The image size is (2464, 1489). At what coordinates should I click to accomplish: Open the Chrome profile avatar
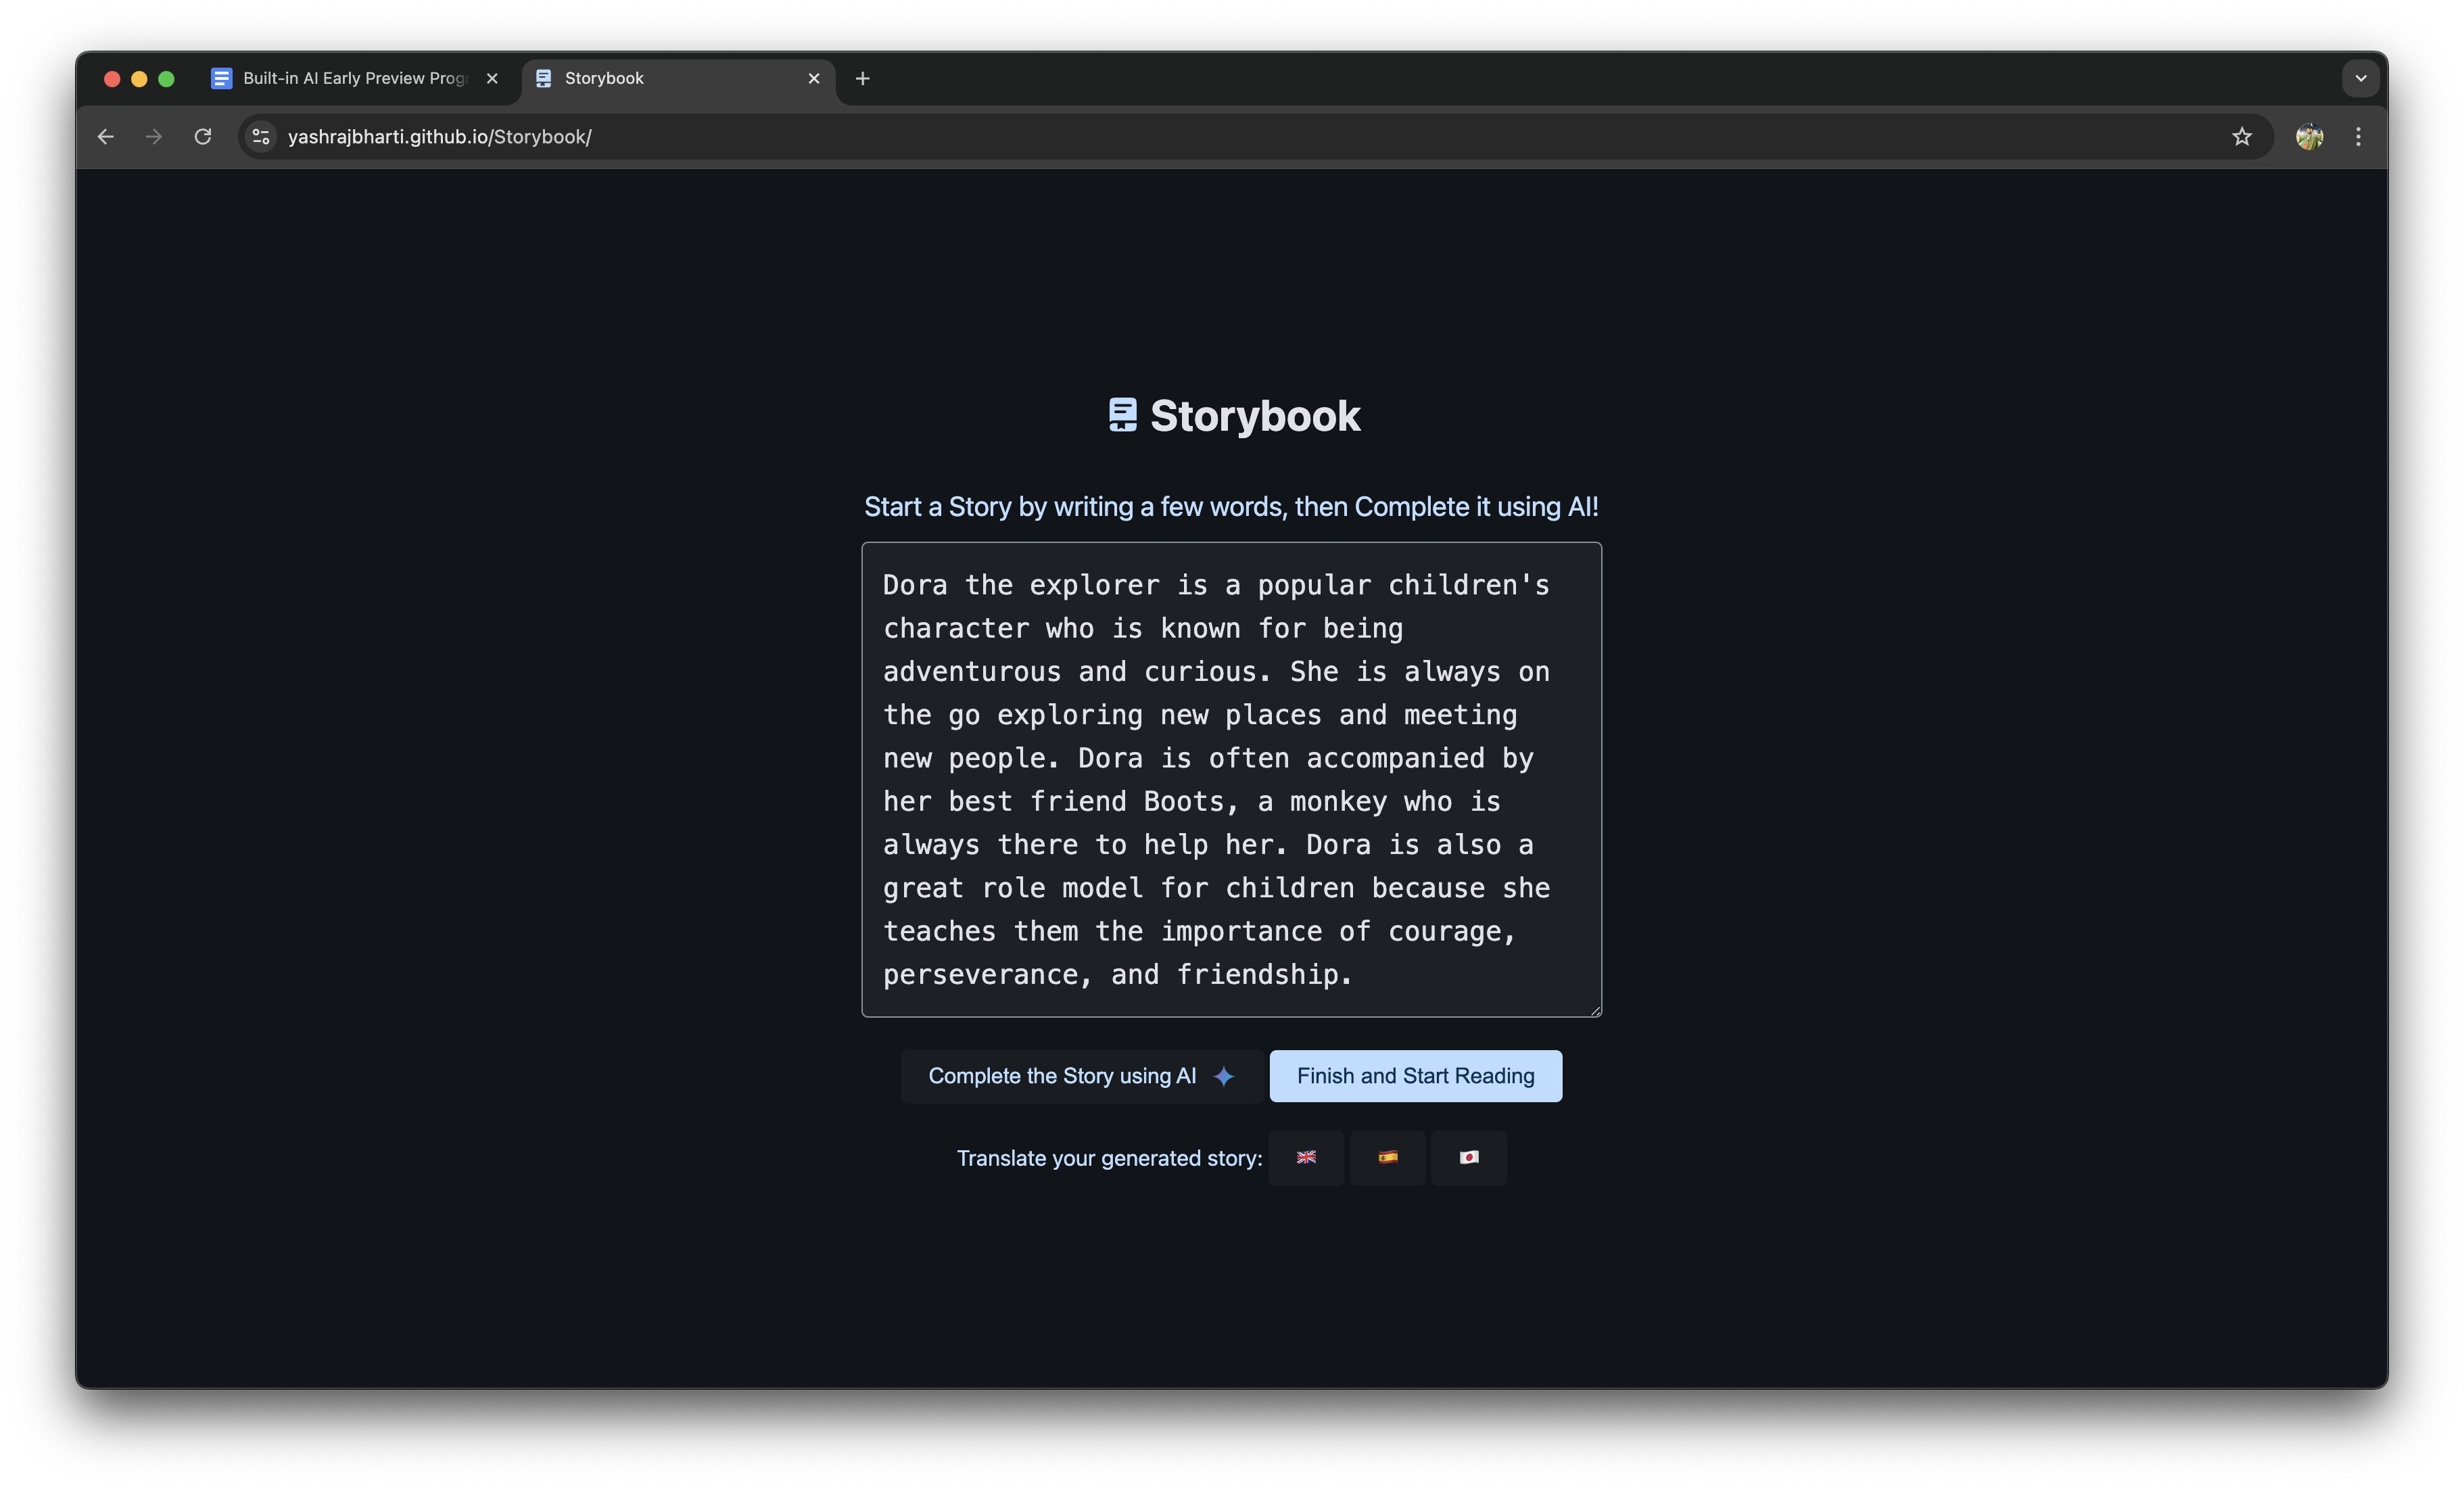pos(2309,137)
